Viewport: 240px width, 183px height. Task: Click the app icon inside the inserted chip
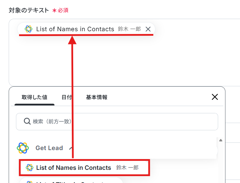[28, 29]
